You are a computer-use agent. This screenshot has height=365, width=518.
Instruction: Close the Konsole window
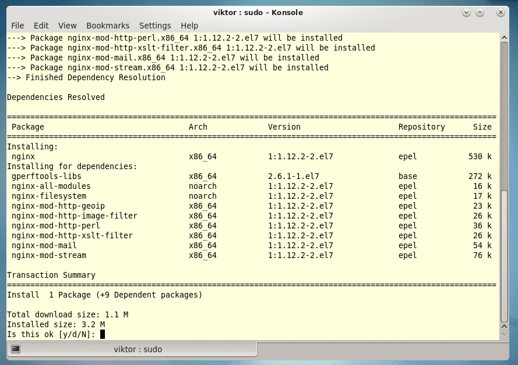coord(501,12)
